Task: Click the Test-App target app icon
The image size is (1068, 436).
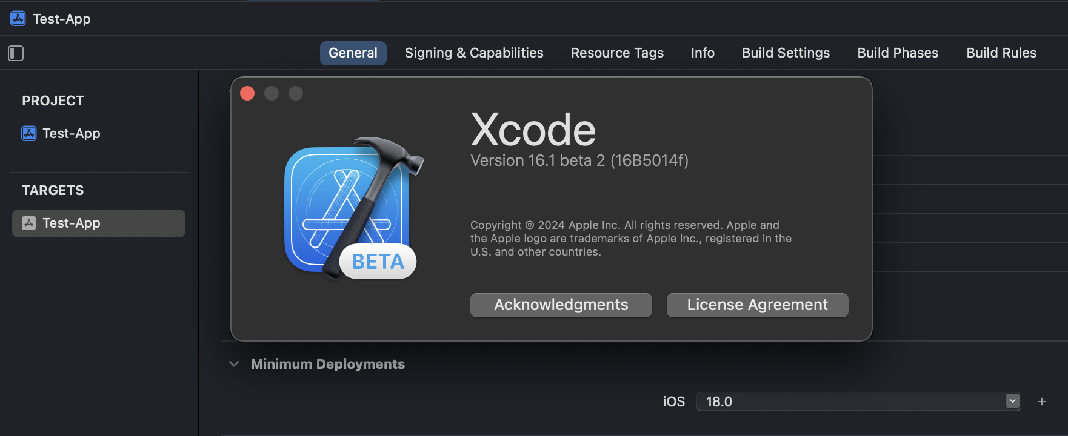Action: point(29,223)
